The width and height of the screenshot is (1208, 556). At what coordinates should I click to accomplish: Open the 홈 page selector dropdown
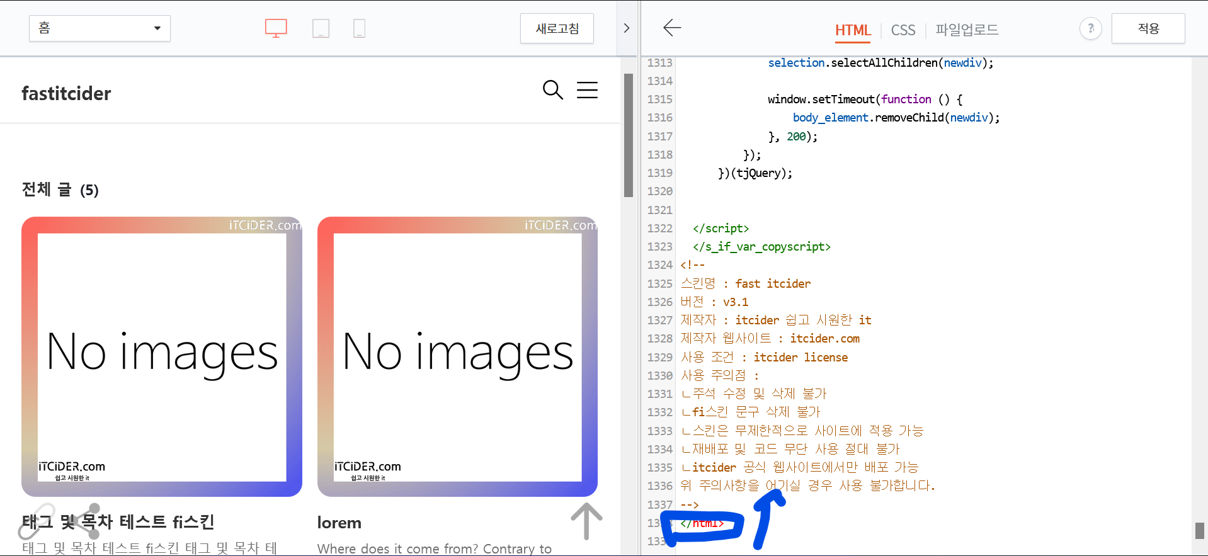pyautogui.click(x=100, y=28)
